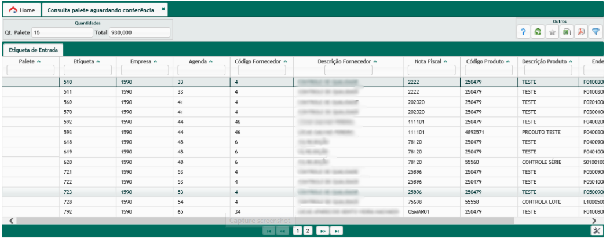The image size is (606, 238).
Task: Go to page 2
Action: point(307,230)
